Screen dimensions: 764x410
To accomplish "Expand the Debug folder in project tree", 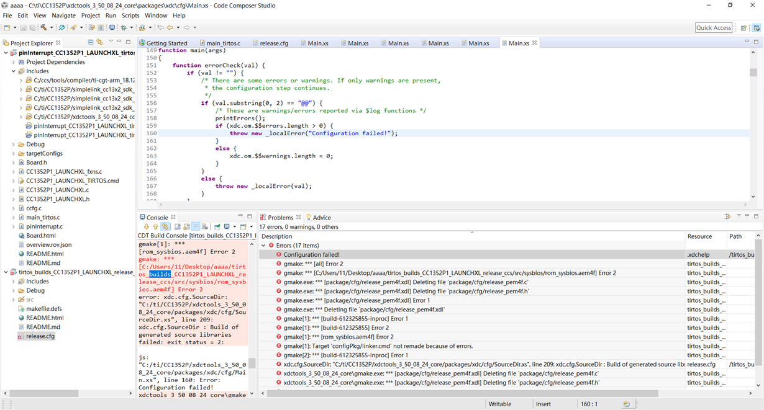I will coord(14,145).
